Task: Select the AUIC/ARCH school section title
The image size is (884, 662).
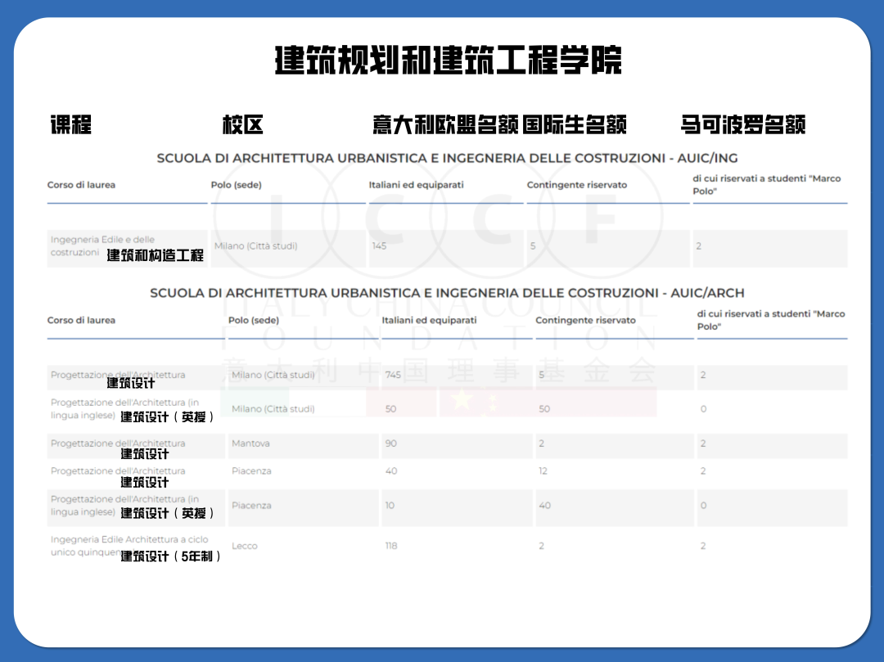Action: click(447, 293)
